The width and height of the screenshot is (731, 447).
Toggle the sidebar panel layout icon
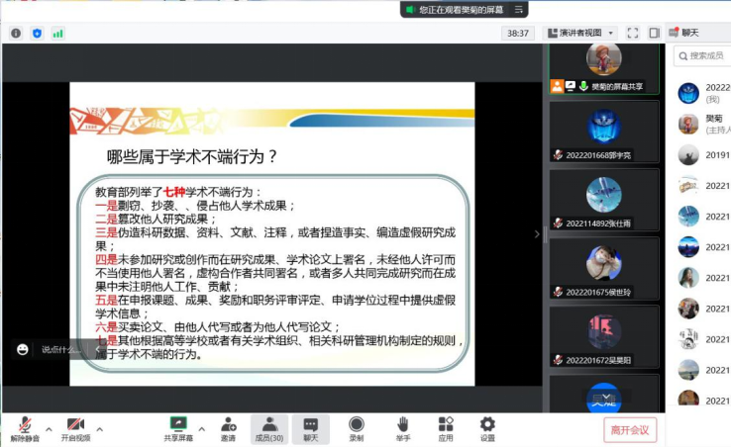click(654, 33)
